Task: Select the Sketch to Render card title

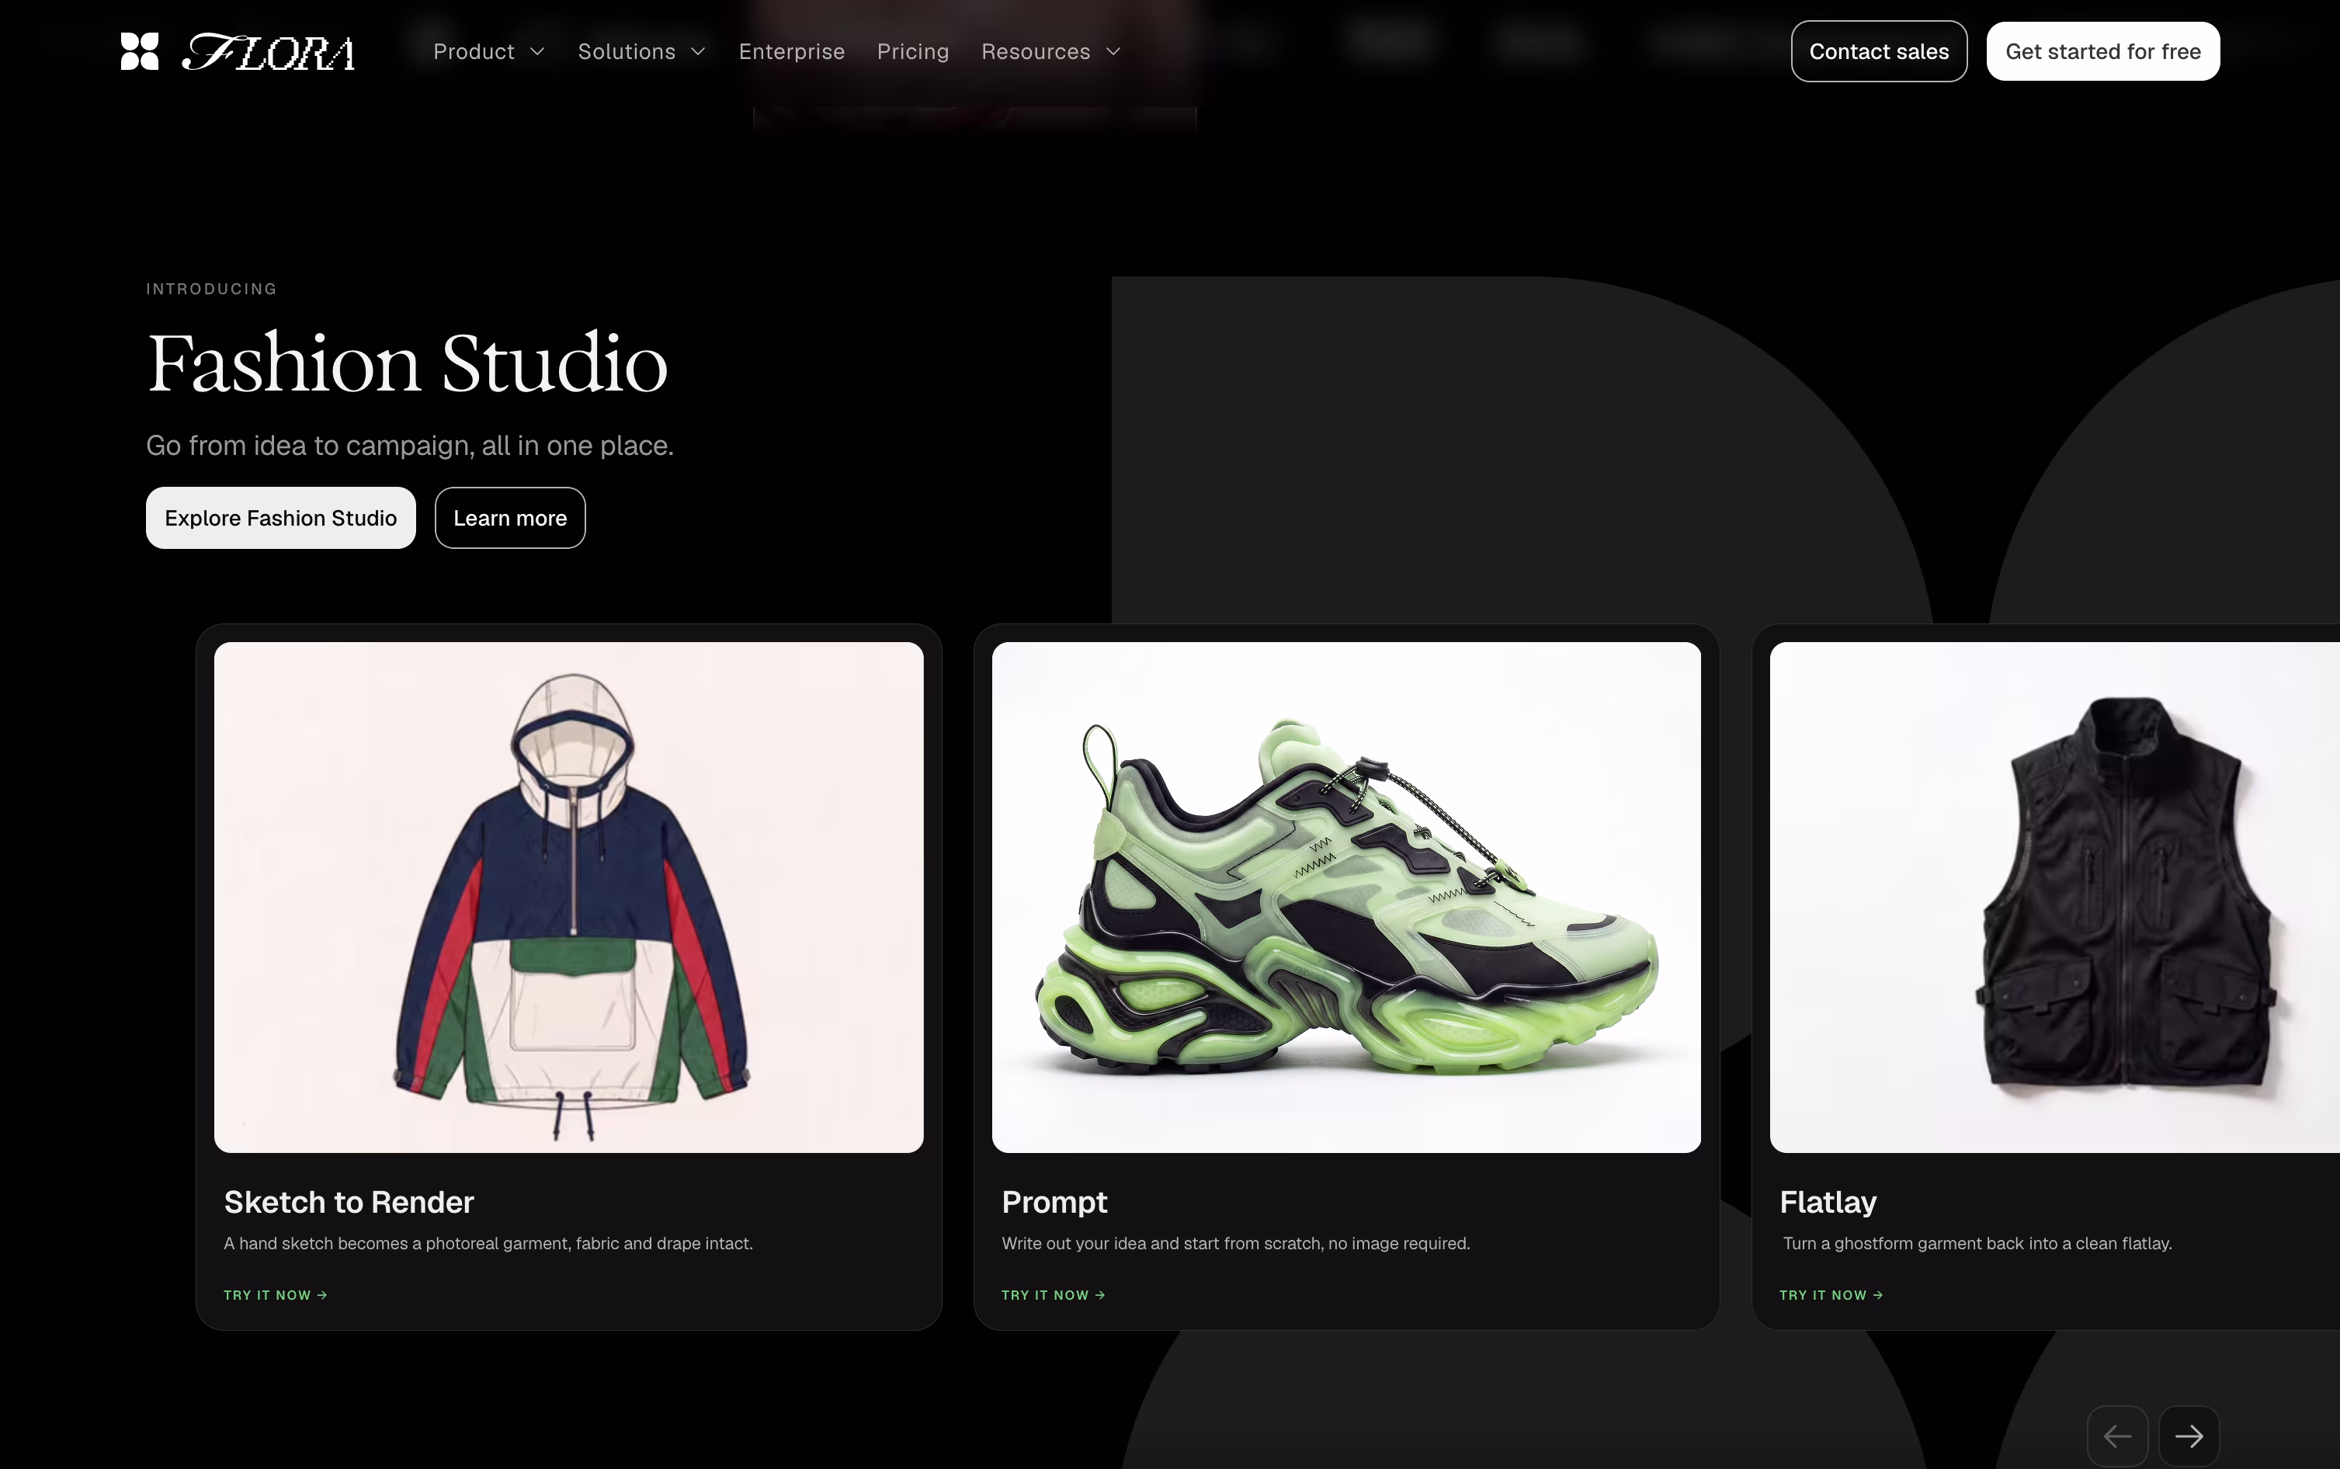Action: pyautogui.click(x=349, y=1202)
